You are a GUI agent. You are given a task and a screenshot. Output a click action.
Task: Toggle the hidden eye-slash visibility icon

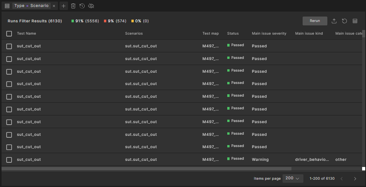tap(91, 6)
